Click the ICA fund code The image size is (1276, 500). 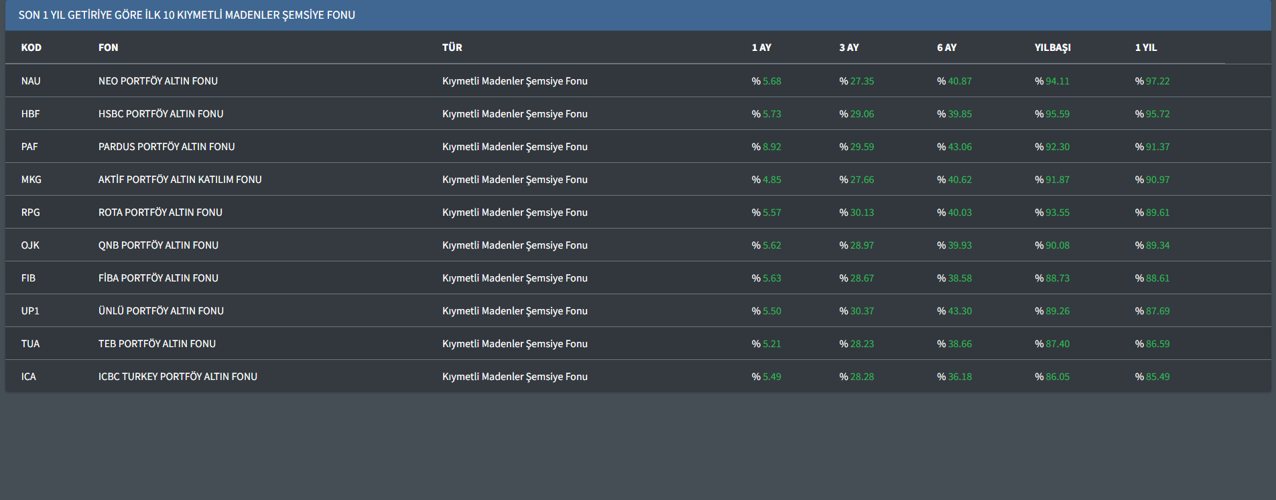(x=29, y=377)
